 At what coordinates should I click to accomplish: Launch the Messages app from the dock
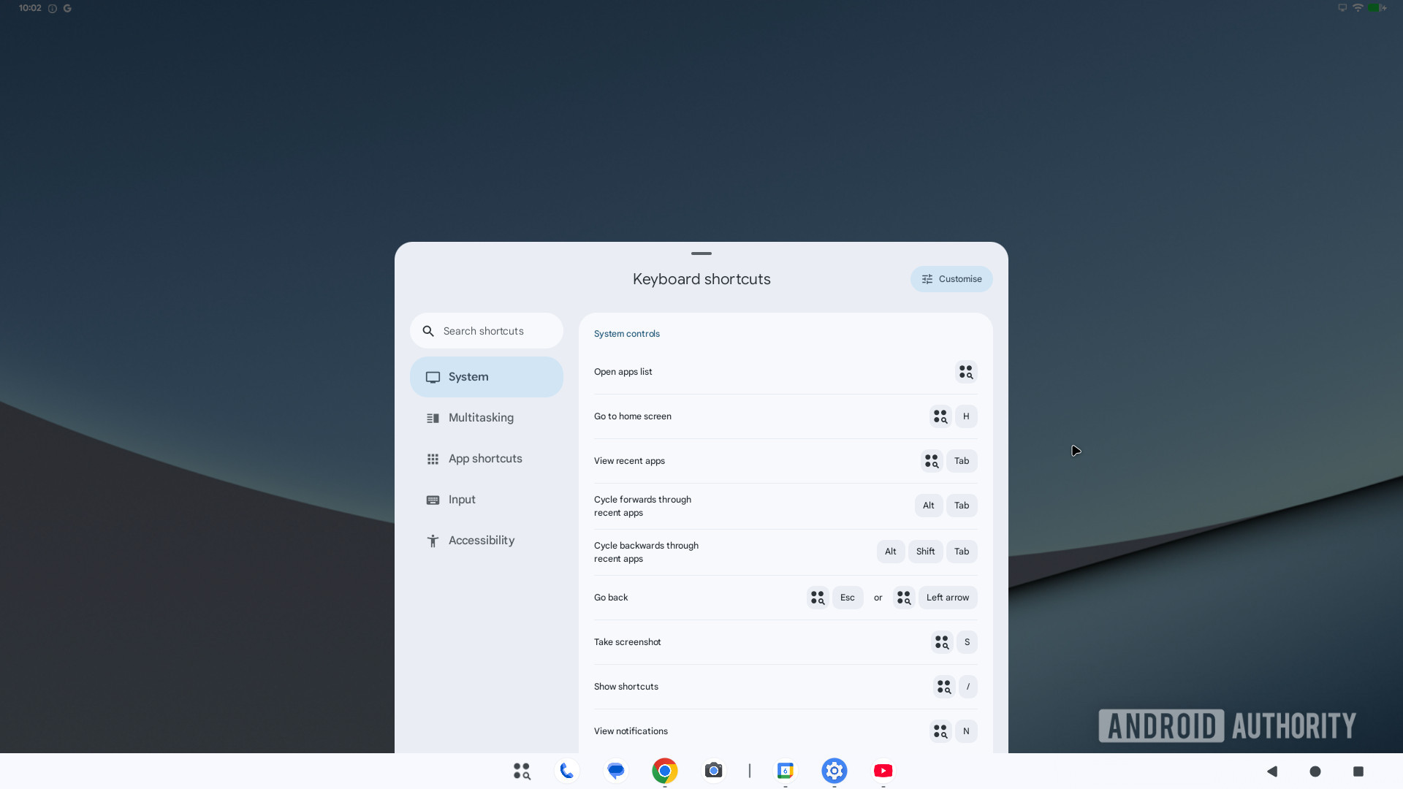tap(615, 771)
